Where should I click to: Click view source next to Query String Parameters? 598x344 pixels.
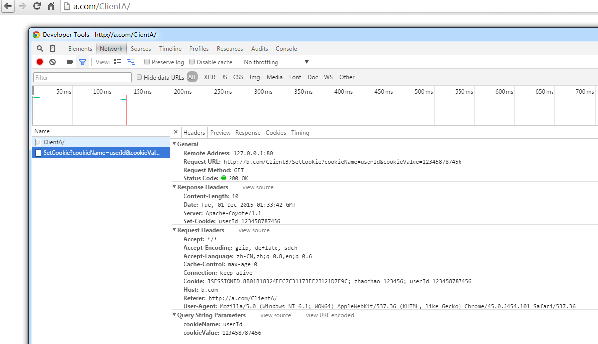pos(276,315)
